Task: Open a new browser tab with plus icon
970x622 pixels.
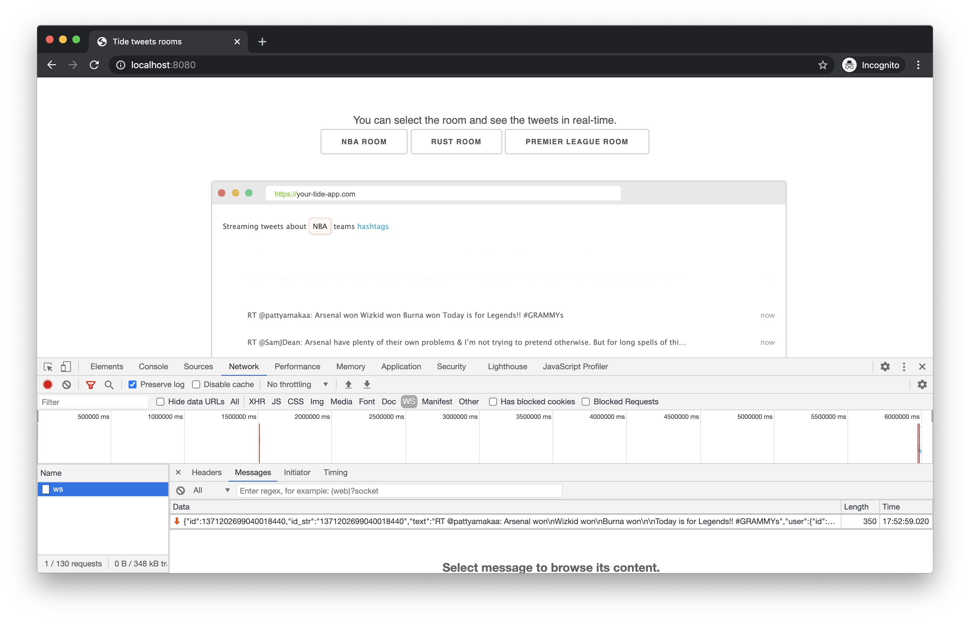Action: 262,42
